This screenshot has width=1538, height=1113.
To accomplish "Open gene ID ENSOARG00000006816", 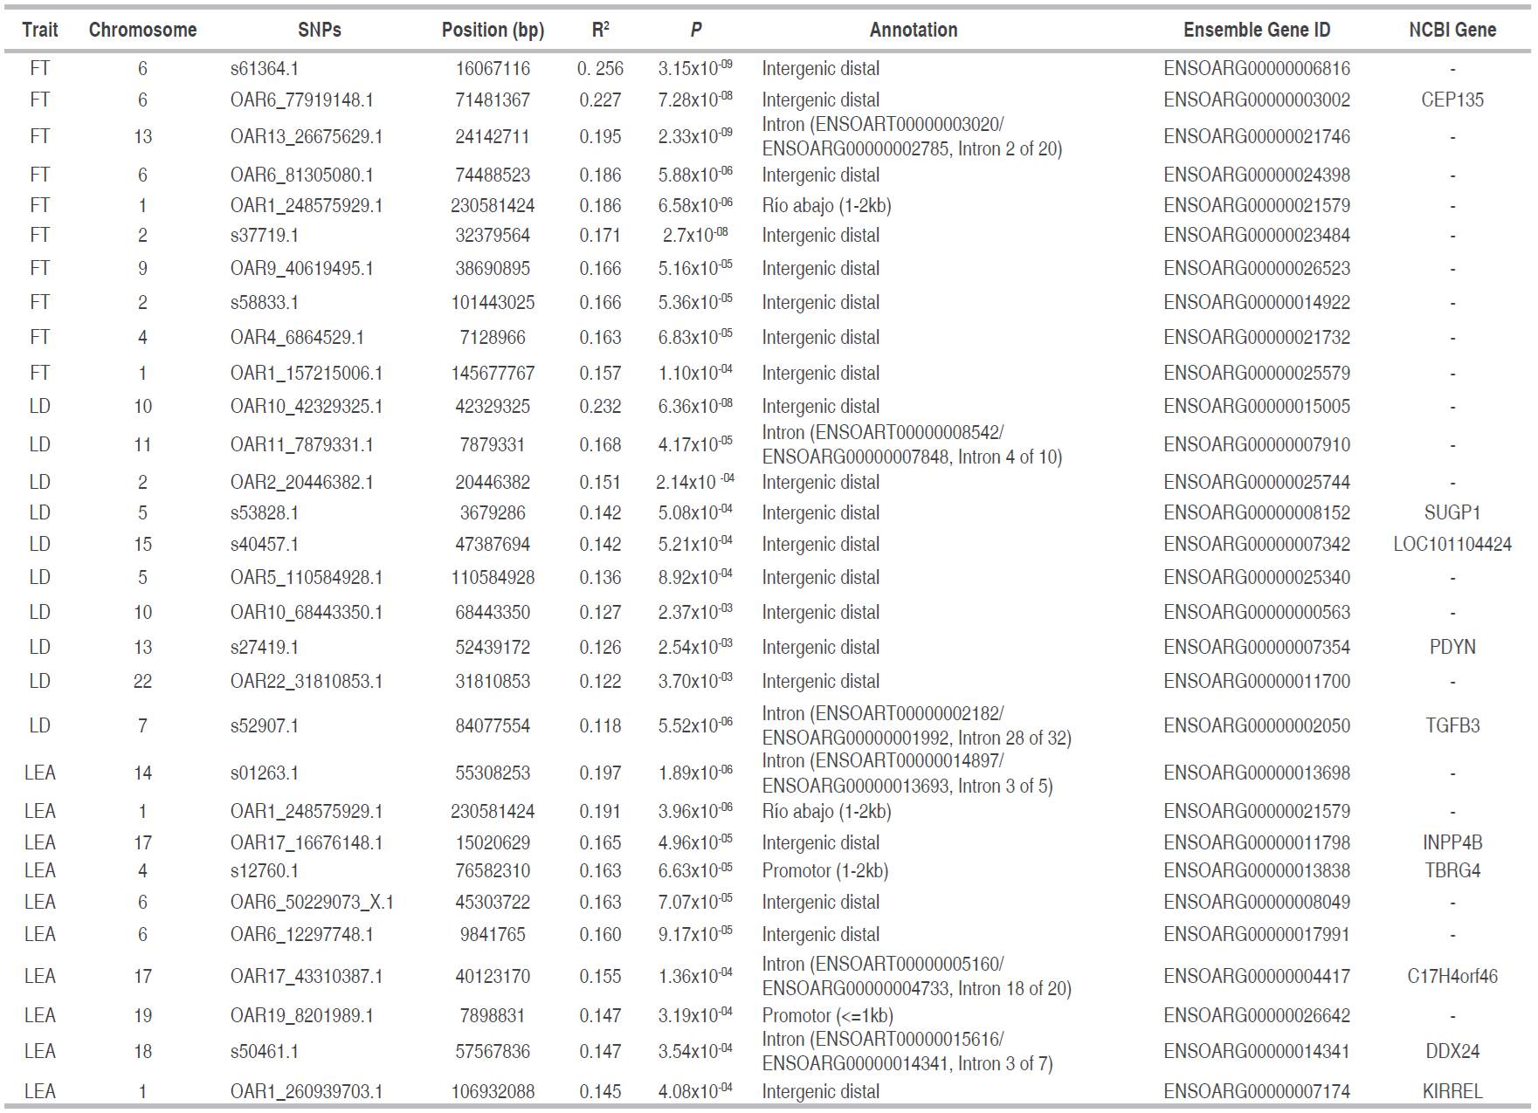I will pos(1256,68).
